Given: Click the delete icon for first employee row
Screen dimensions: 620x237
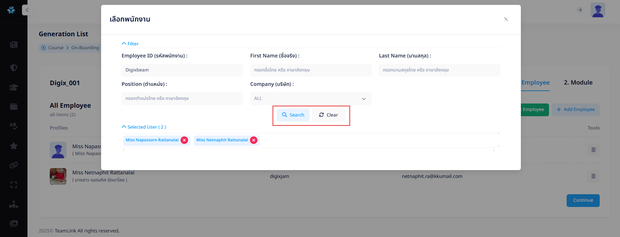Looking at the screenshot, I should 593,150.
